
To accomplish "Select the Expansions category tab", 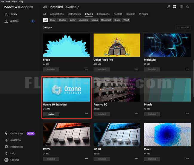I will pos(103,14).
